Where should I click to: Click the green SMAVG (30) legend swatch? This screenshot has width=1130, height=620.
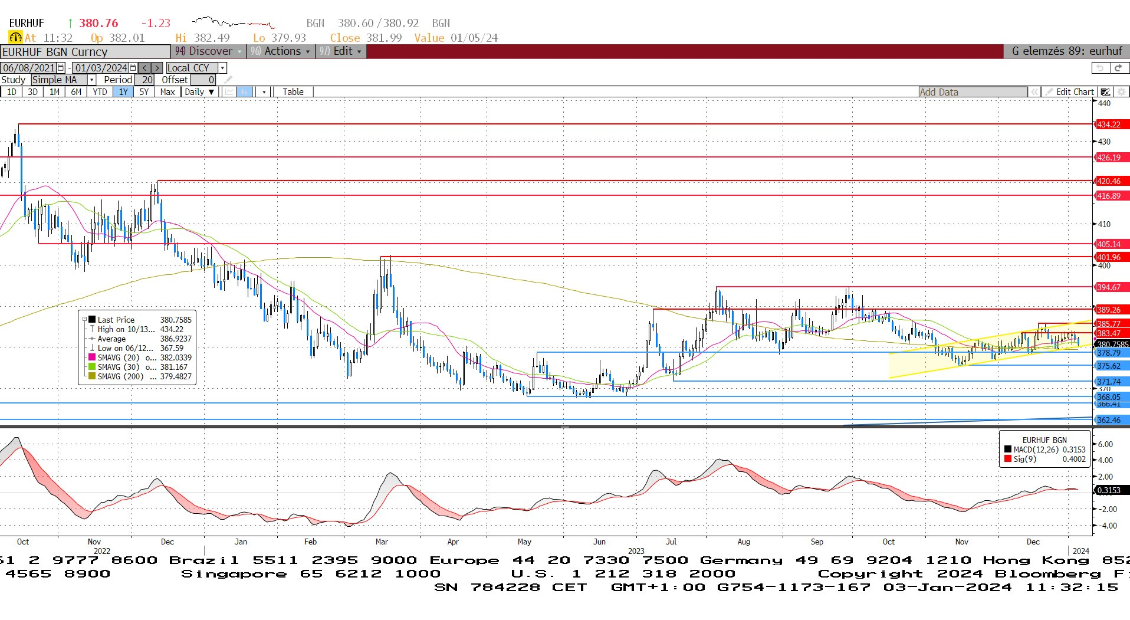(x=92, y=367)
